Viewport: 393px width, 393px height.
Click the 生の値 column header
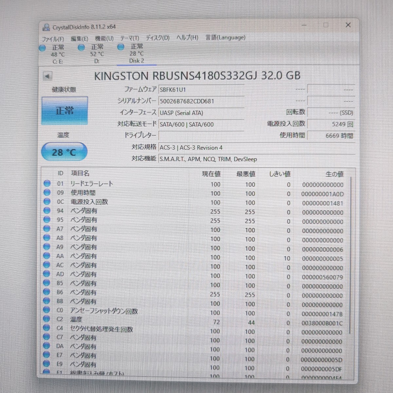coord(334,174)
